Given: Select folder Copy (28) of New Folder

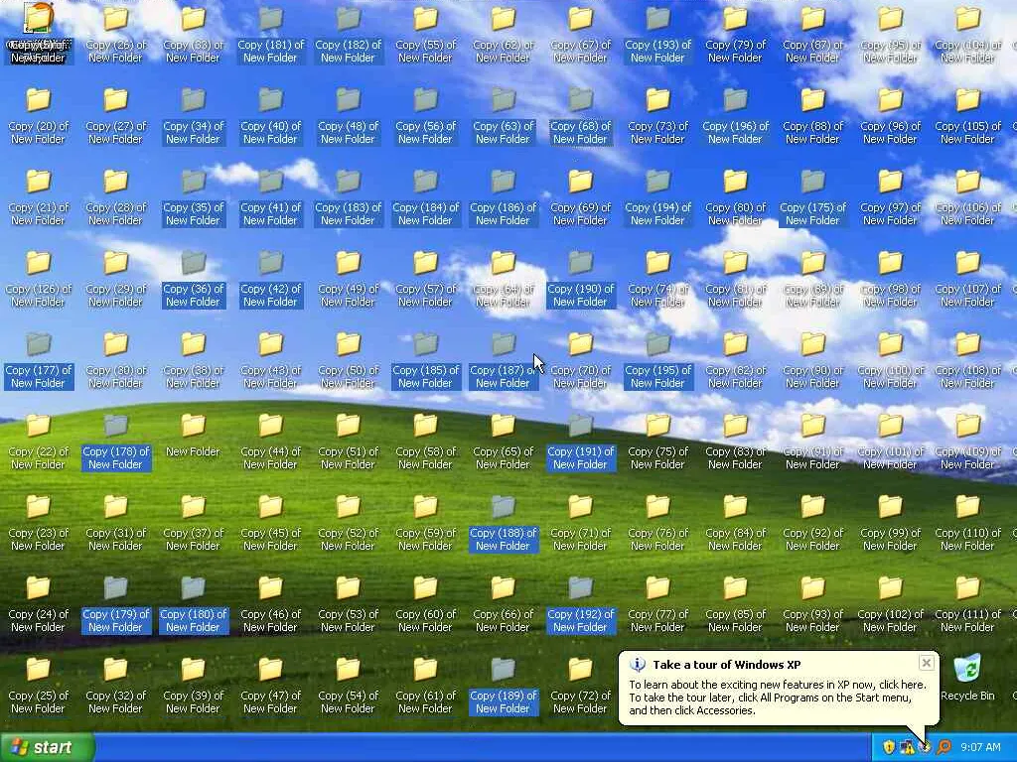Looking at the screenshot, I should (x=115, y=197).
